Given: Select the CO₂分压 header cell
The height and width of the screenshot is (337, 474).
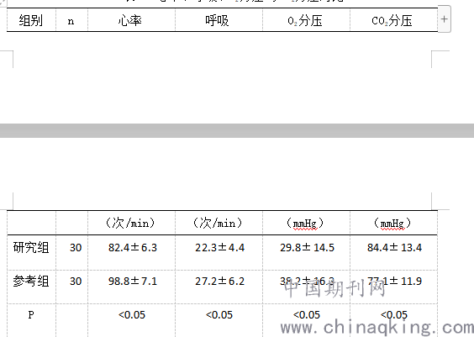Looking at the screenshot, I should coord(393,20).
